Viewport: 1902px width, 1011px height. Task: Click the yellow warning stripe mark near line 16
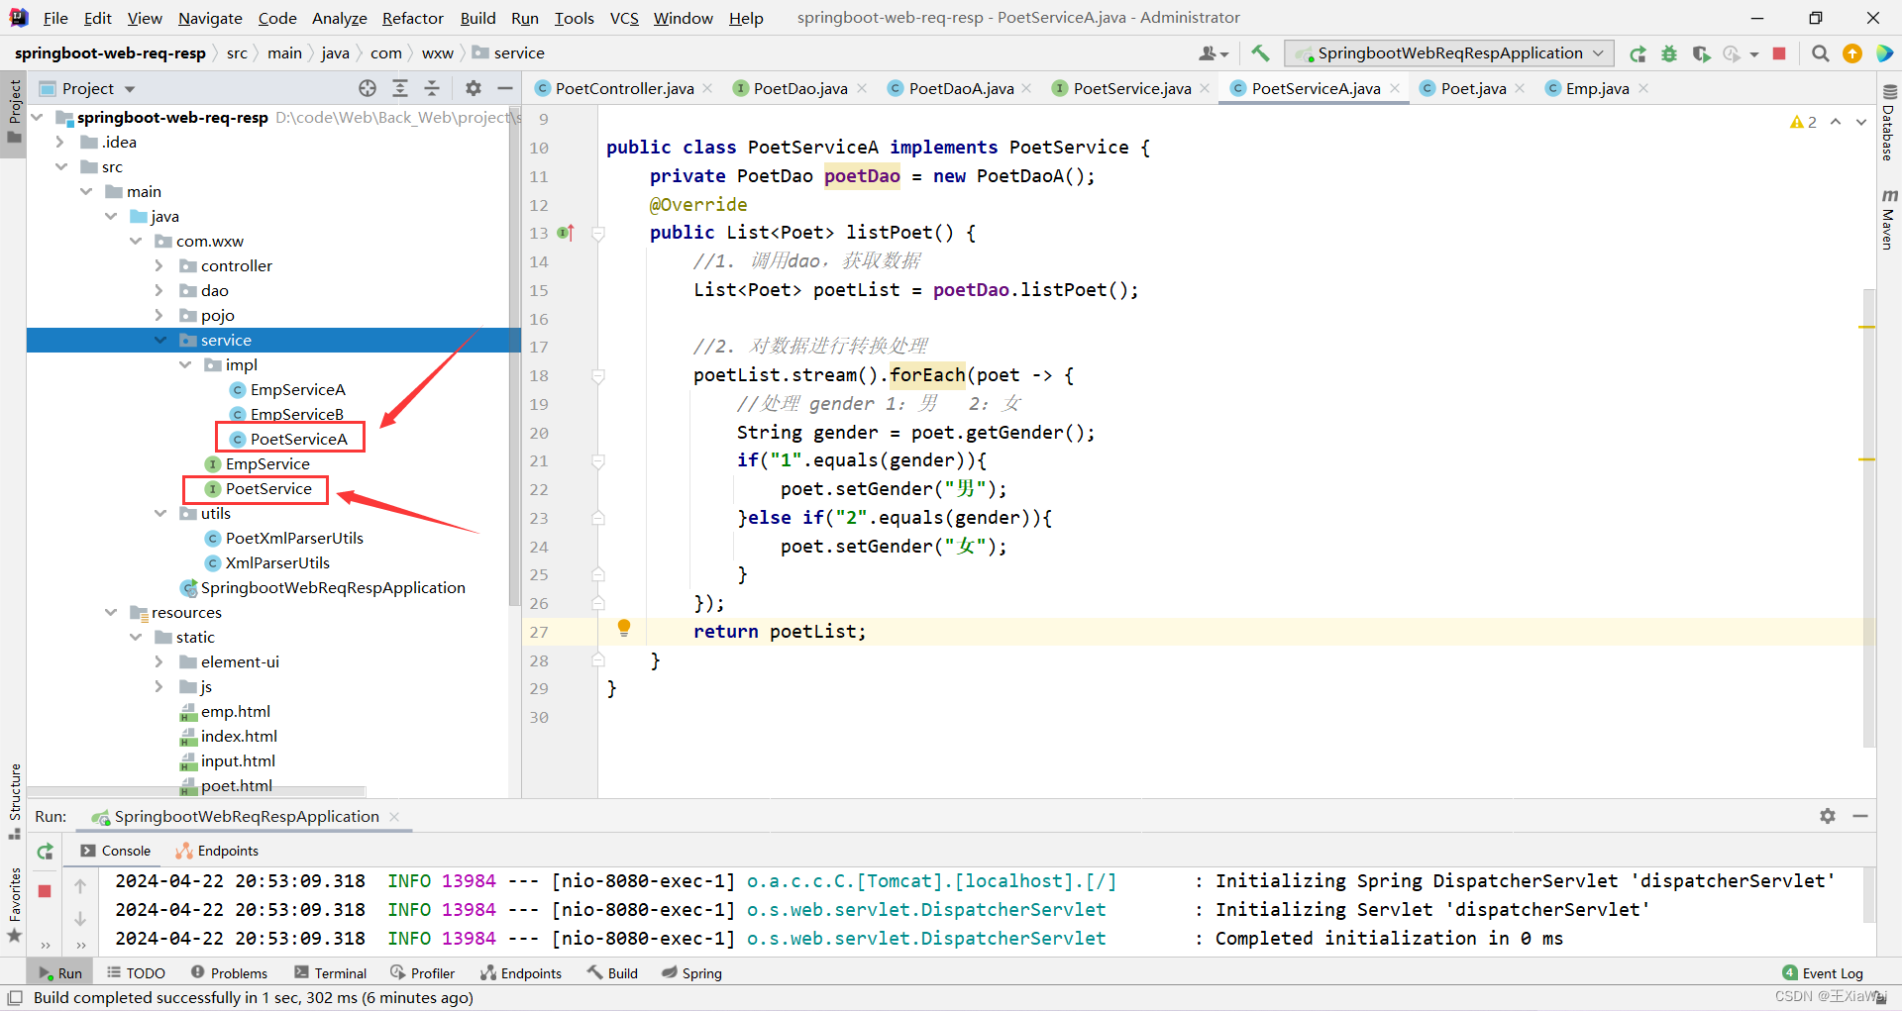[1867, 327]
